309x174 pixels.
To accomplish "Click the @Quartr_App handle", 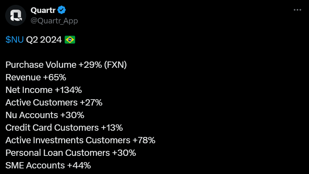I will click(x=54, y=21).
